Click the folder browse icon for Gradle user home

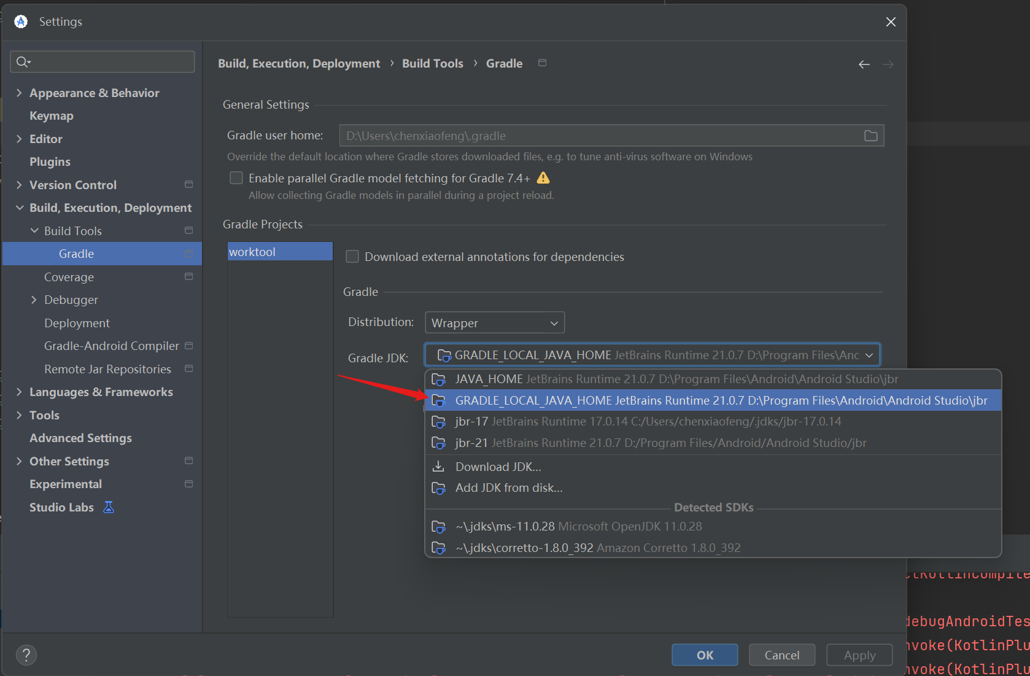(870, 136)
